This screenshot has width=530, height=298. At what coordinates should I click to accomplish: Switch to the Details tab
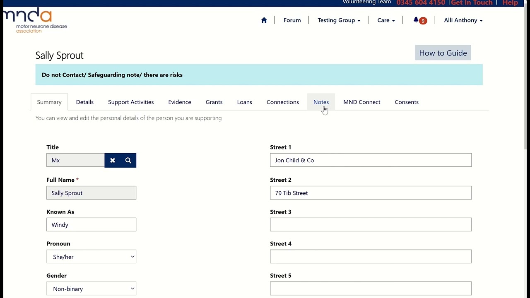click(85, 102)
